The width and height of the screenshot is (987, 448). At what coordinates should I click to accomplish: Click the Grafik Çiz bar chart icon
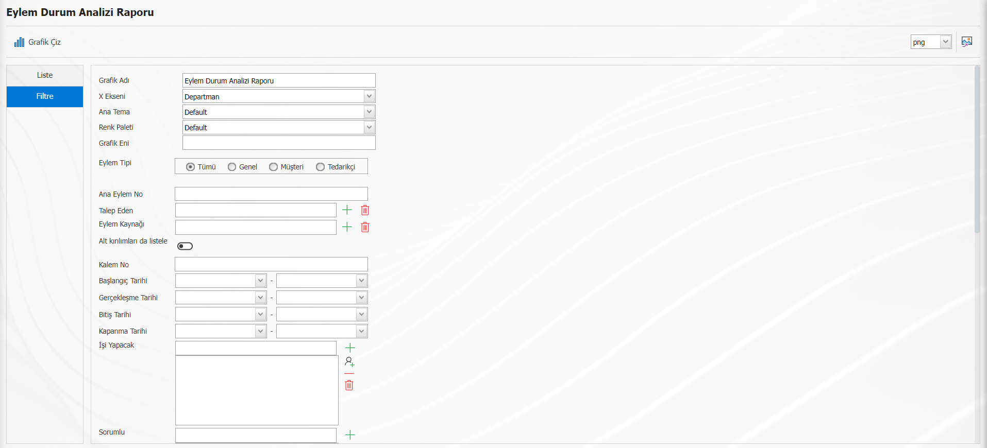[19, 42]
